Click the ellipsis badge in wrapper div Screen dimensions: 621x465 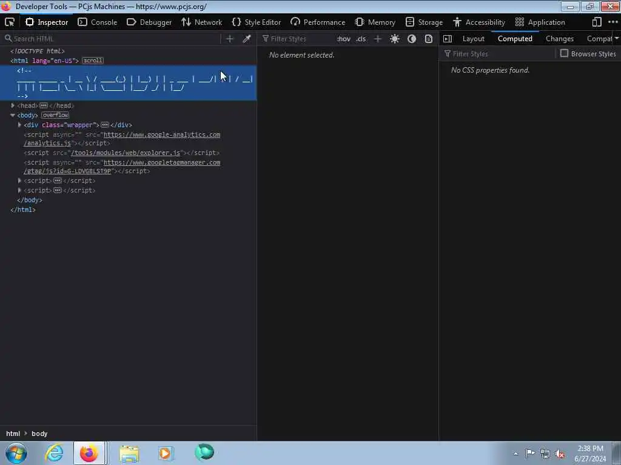(x=105, y=125)
